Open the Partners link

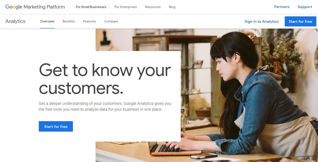[282, 7]
